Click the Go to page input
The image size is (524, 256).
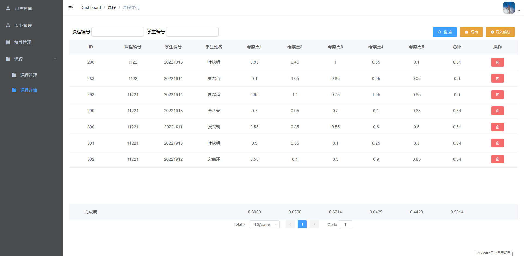[x=345, y=224]
